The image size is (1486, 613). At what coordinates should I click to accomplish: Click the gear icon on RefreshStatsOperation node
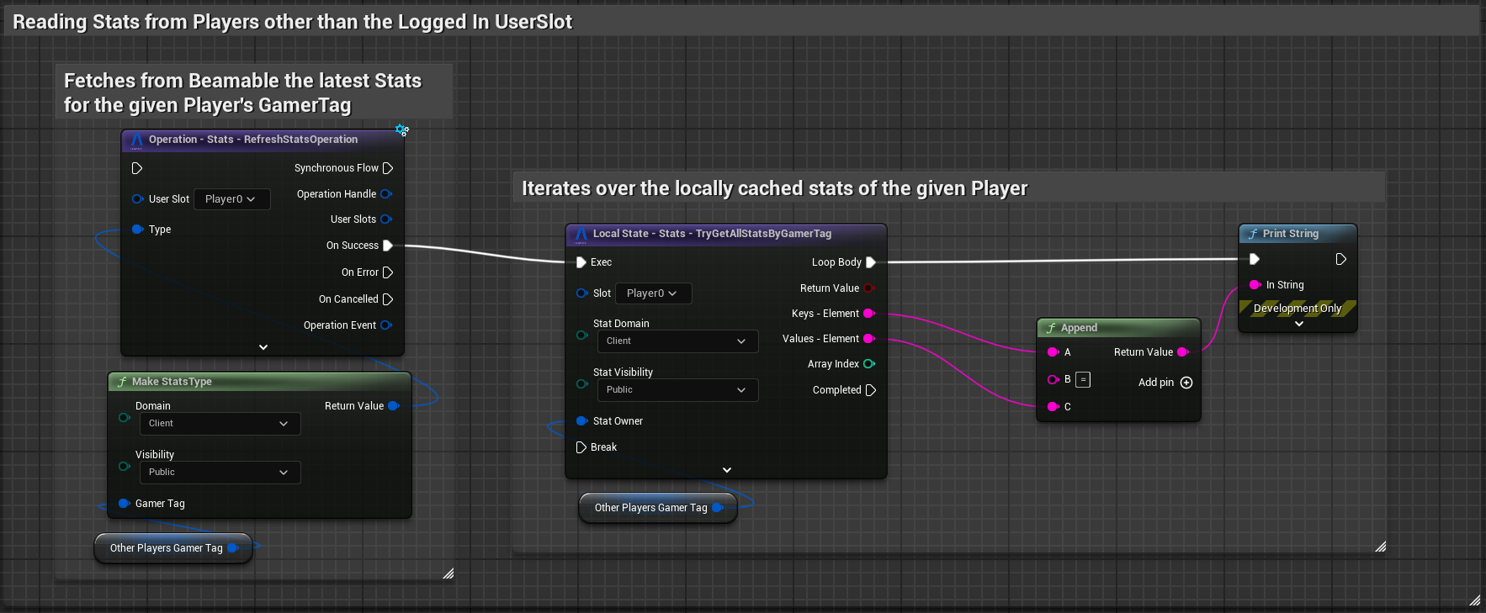click(x=402, y=130)
